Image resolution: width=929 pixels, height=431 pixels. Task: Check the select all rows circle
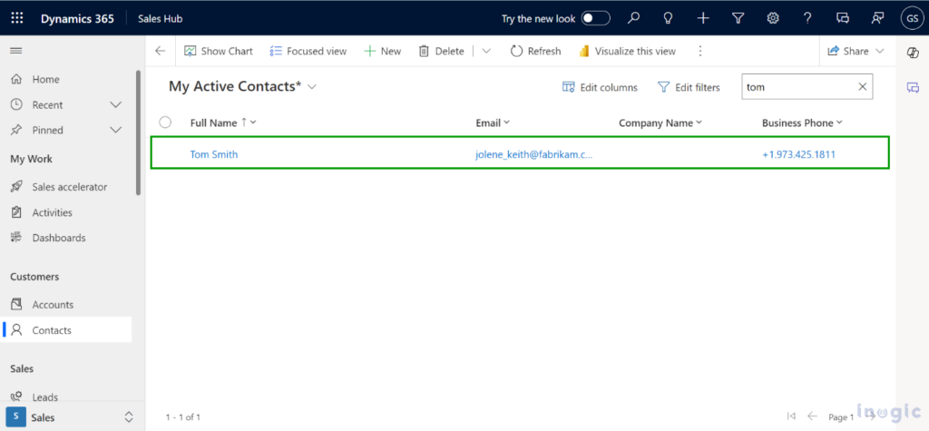165,122
